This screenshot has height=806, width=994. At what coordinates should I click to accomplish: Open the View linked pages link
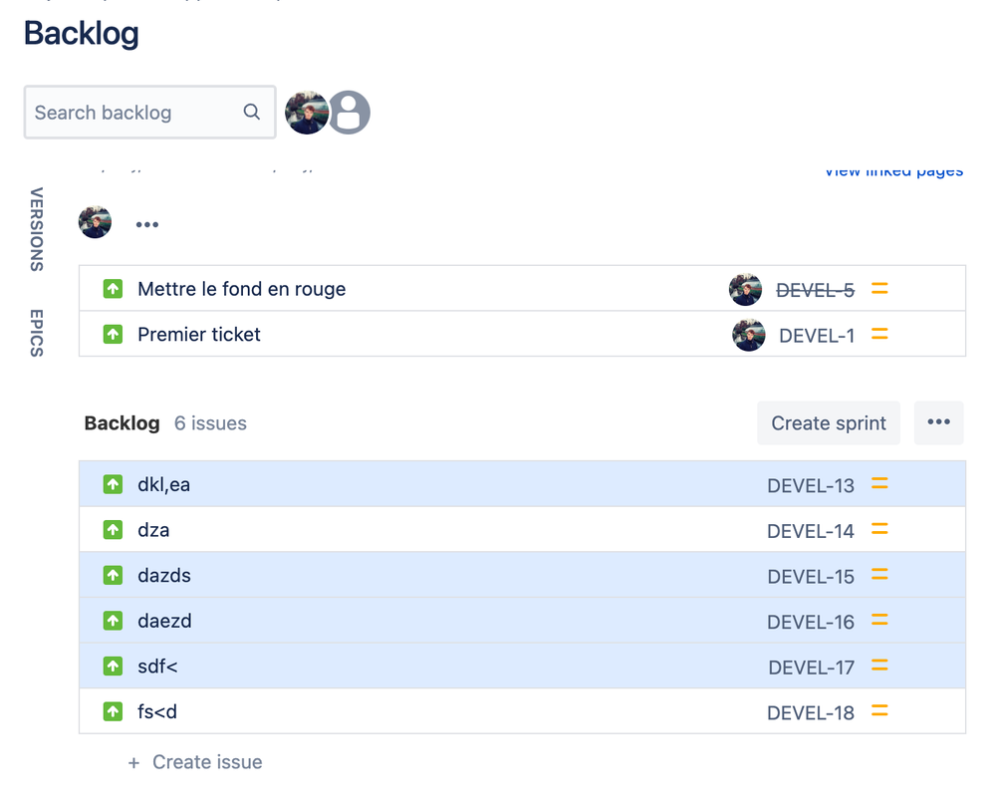(893, 170)
